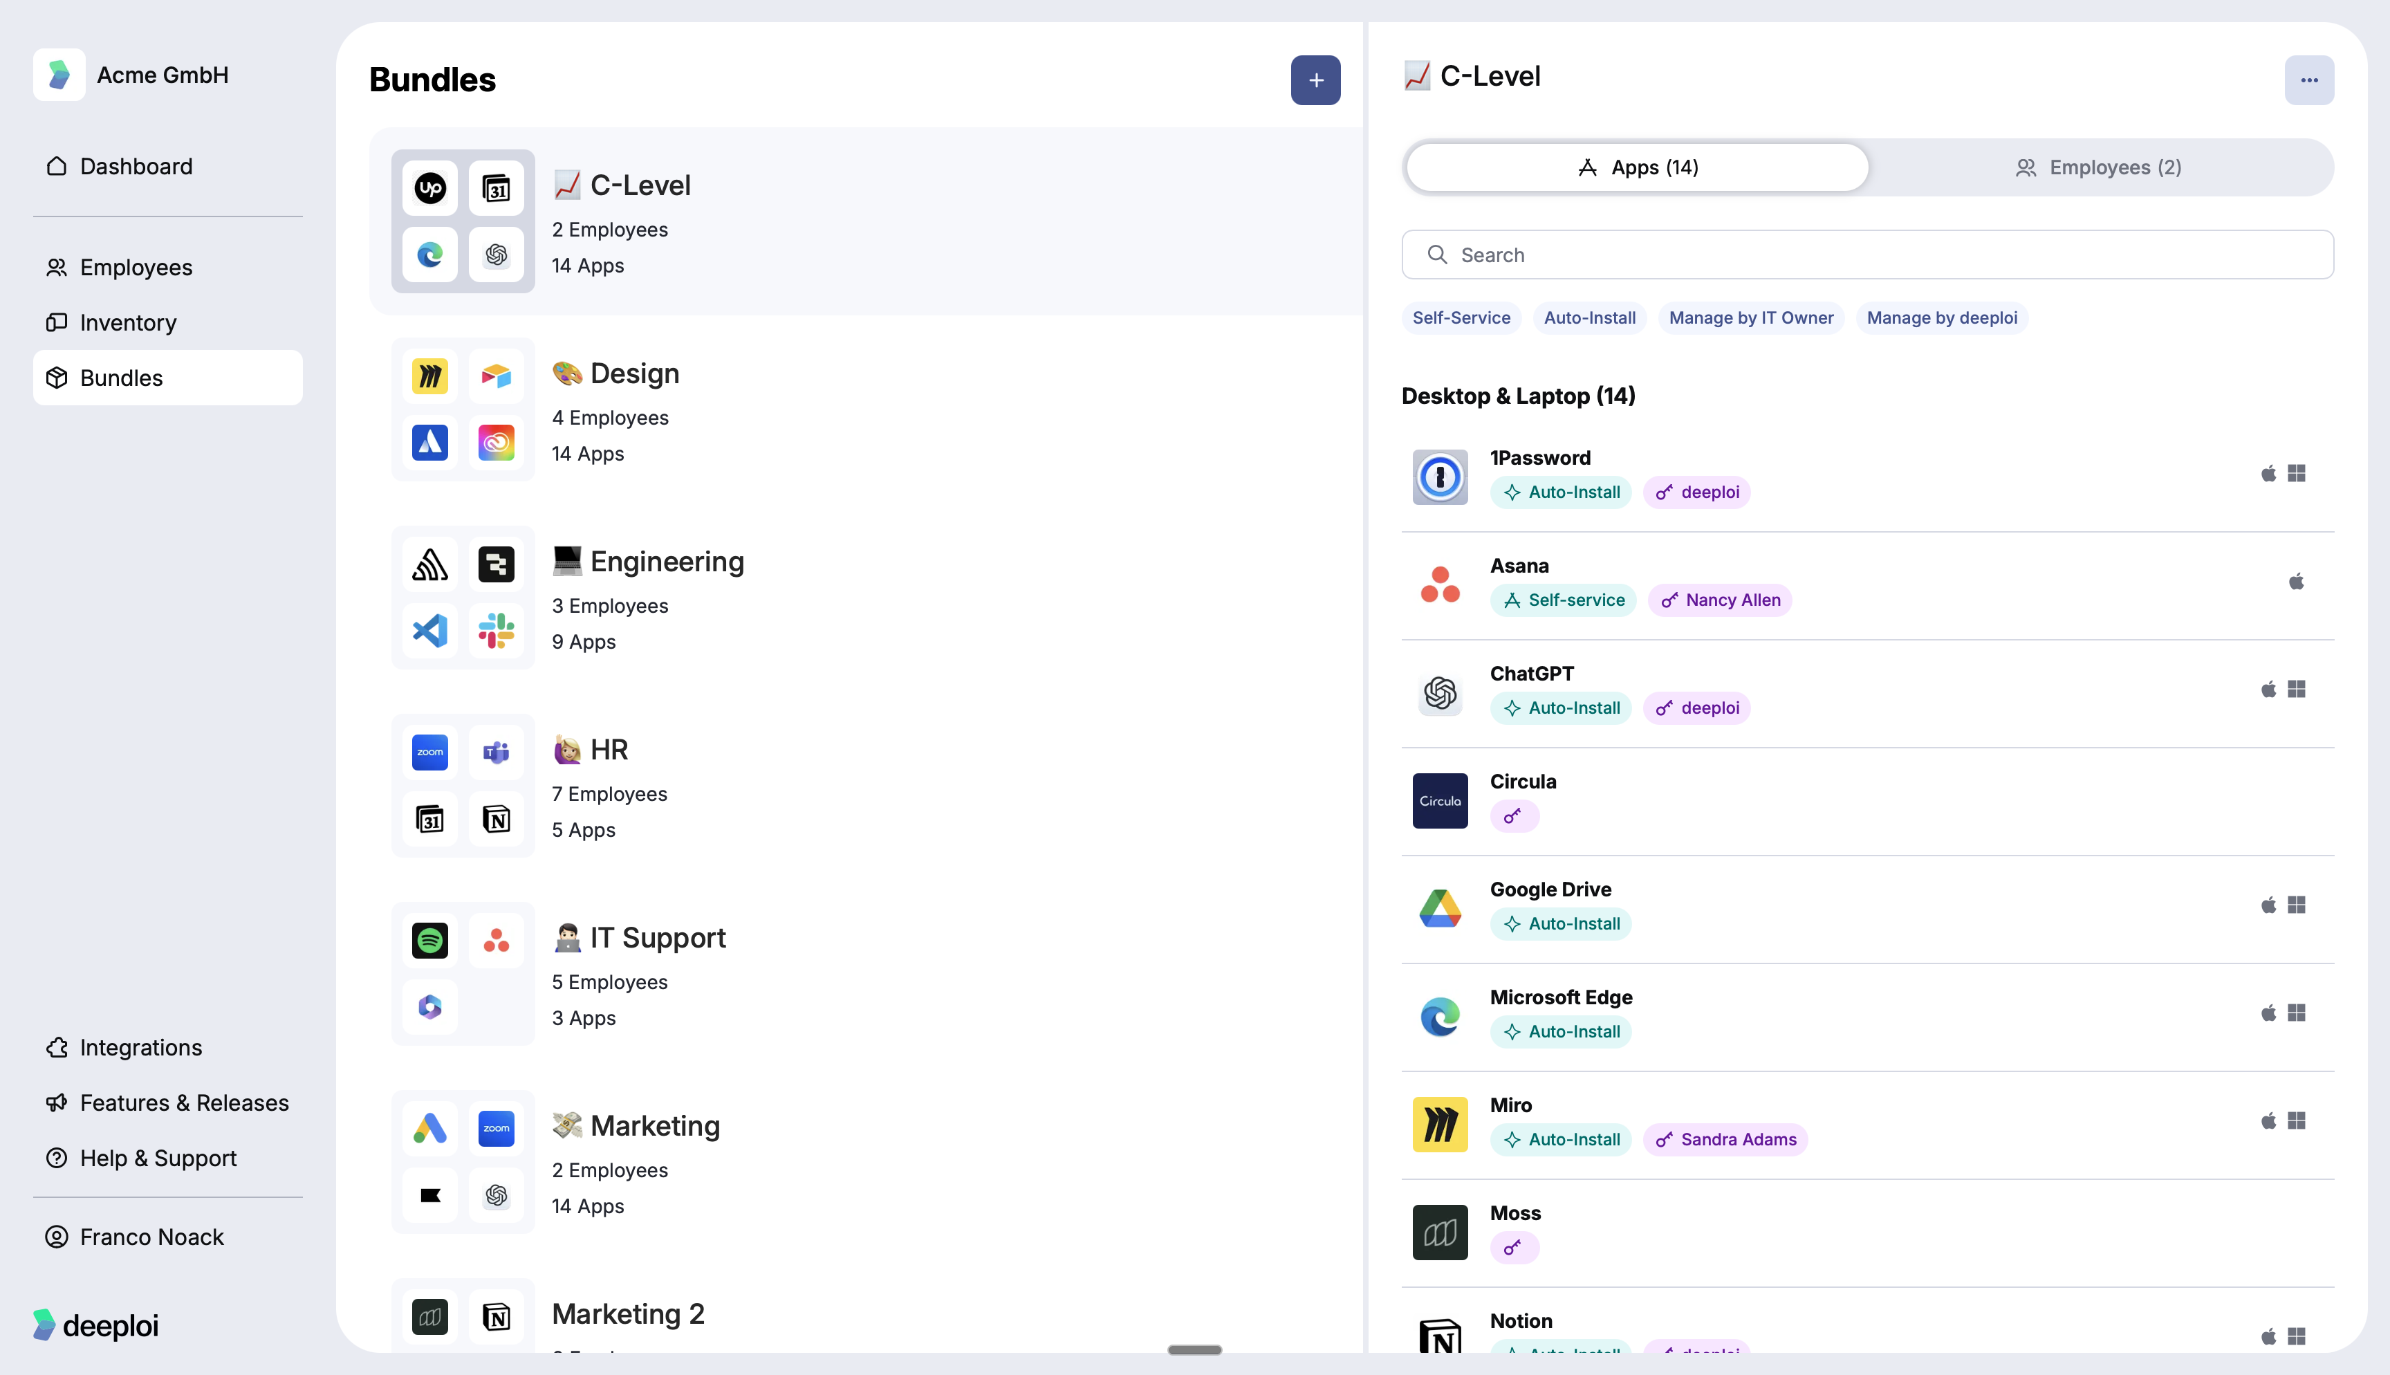Click the Asana app icon in list
Screen dimensions: 2390x1375
(x=1440, y=584)
